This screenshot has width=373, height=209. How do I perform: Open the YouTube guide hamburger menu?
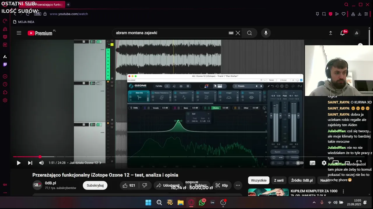(x=19, y=33)
